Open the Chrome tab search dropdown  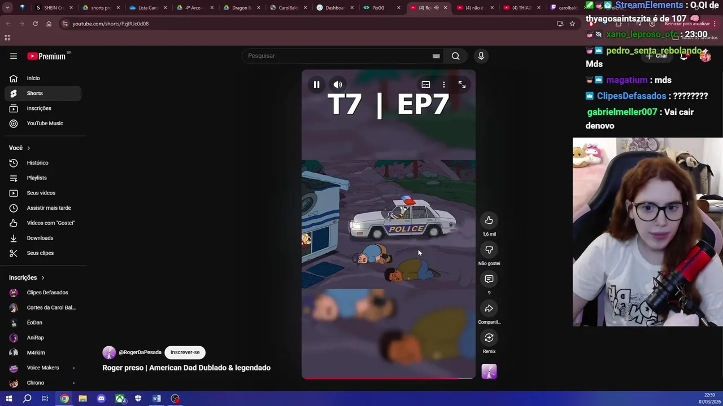[x=7, y=8]
